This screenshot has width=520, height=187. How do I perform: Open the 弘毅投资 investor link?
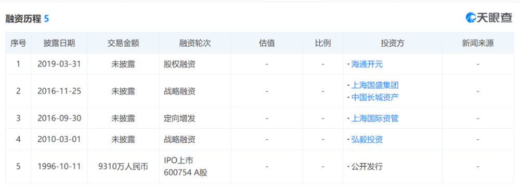[x=367, y=140]
